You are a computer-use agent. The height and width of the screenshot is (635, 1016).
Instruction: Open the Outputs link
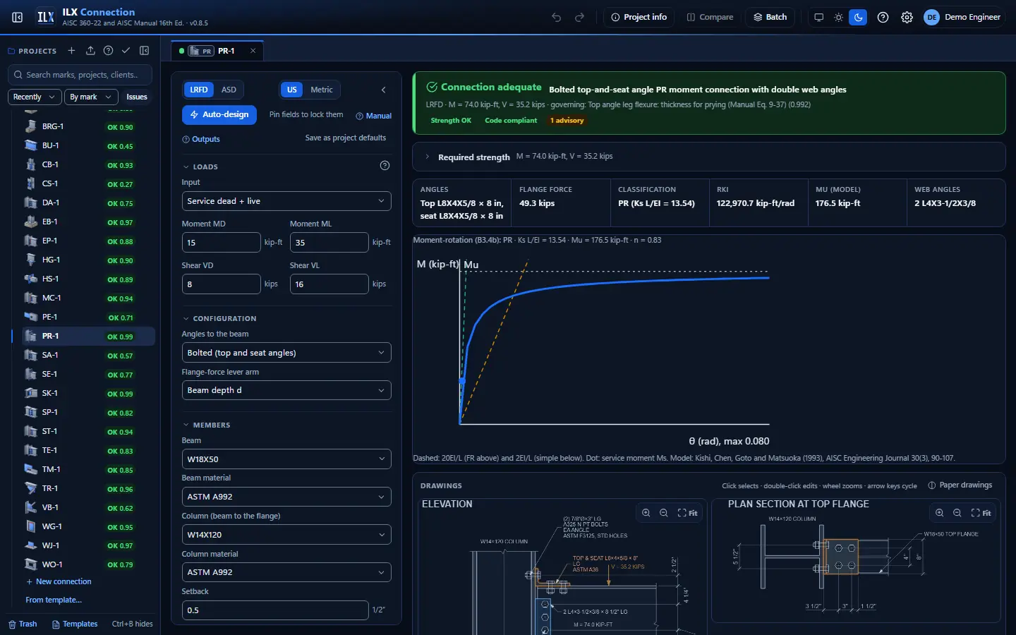(x=201, y=139)
